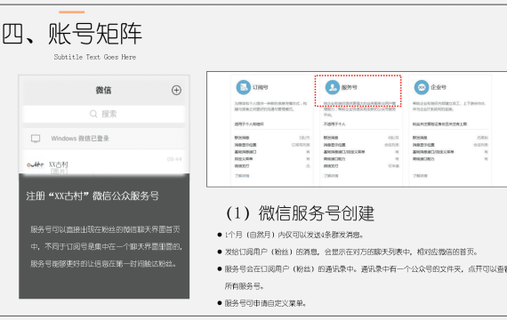The width and height of the screenshot is (507, 320).
Task: Click the plus icon in the 微信 header
Action: 176,90
